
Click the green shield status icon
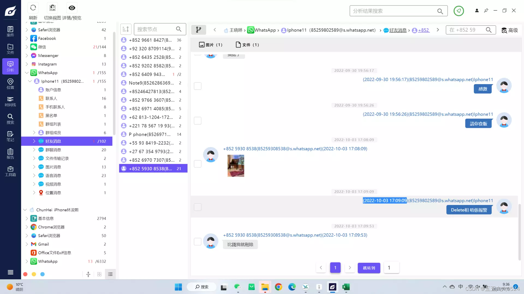pyautogui.click(x=458, y=11)
